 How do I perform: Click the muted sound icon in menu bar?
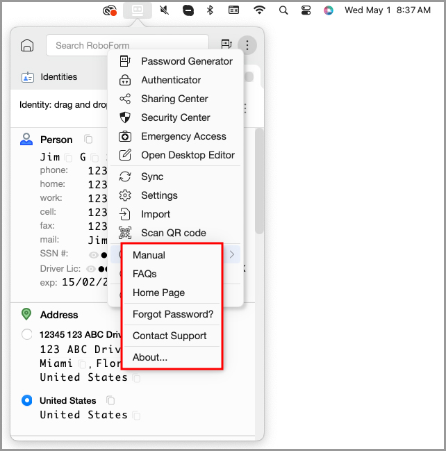164,10
